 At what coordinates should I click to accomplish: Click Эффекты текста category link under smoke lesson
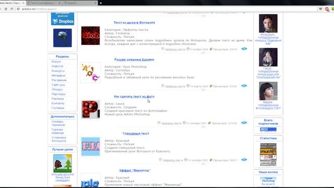tap(175, 50)
